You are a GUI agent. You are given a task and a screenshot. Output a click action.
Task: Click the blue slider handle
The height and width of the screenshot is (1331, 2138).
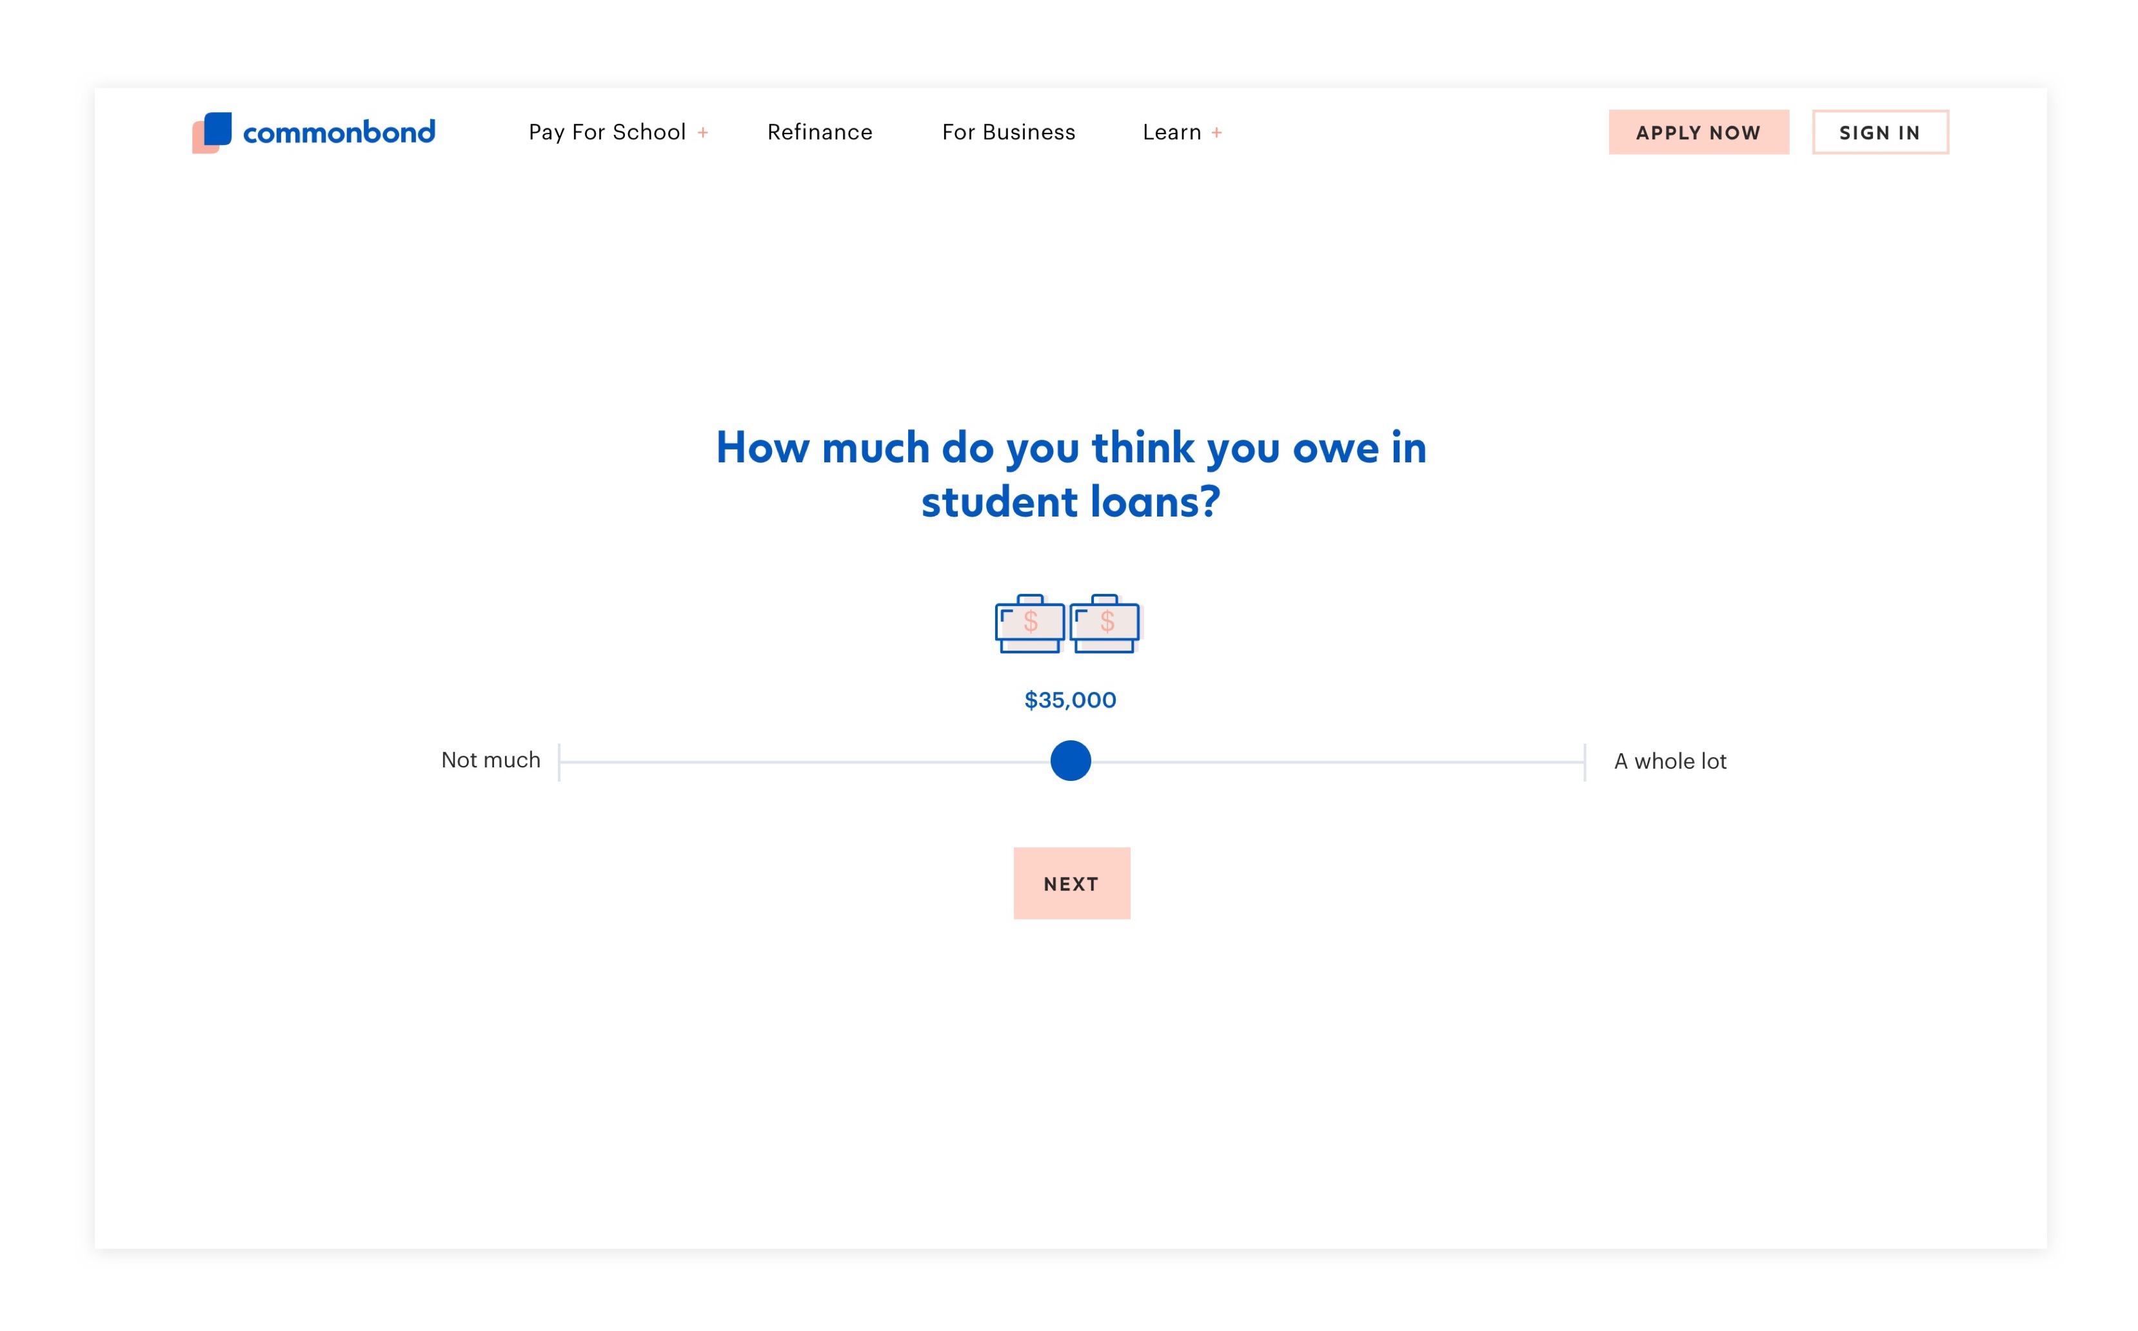click(x=1071, y=760)
